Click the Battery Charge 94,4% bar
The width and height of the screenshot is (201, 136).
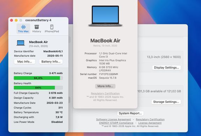[x=38, y=78]
